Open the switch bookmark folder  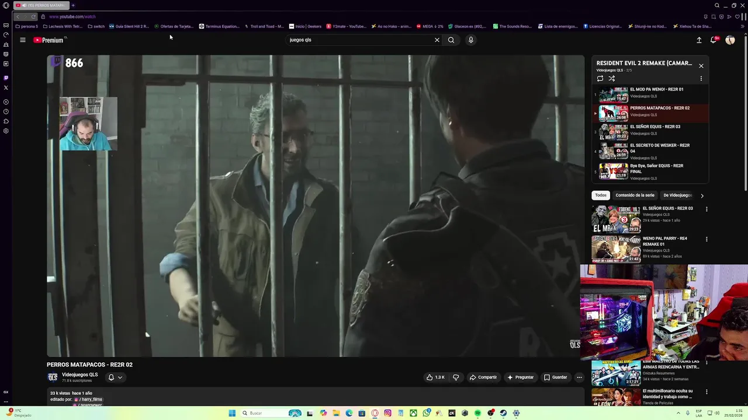pos(96,26)
